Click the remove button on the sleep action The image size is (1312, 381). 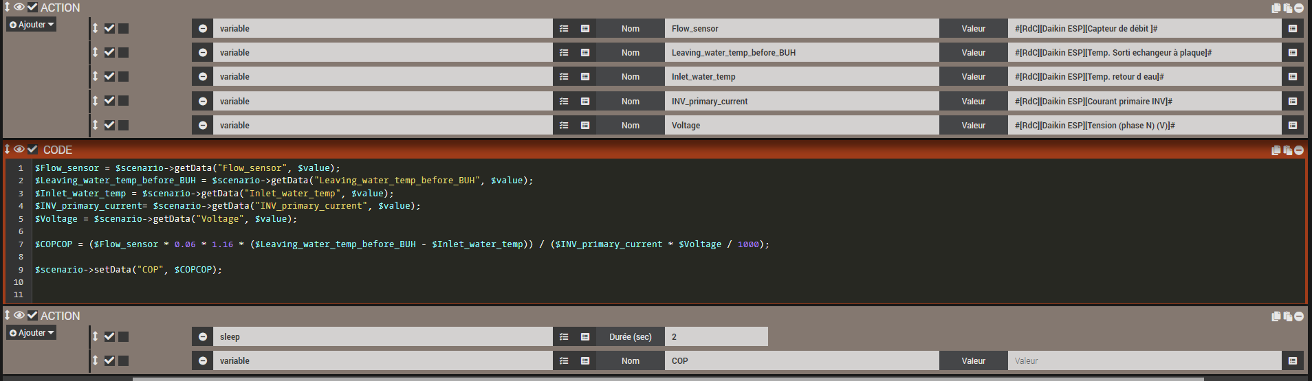coord(202,337)
